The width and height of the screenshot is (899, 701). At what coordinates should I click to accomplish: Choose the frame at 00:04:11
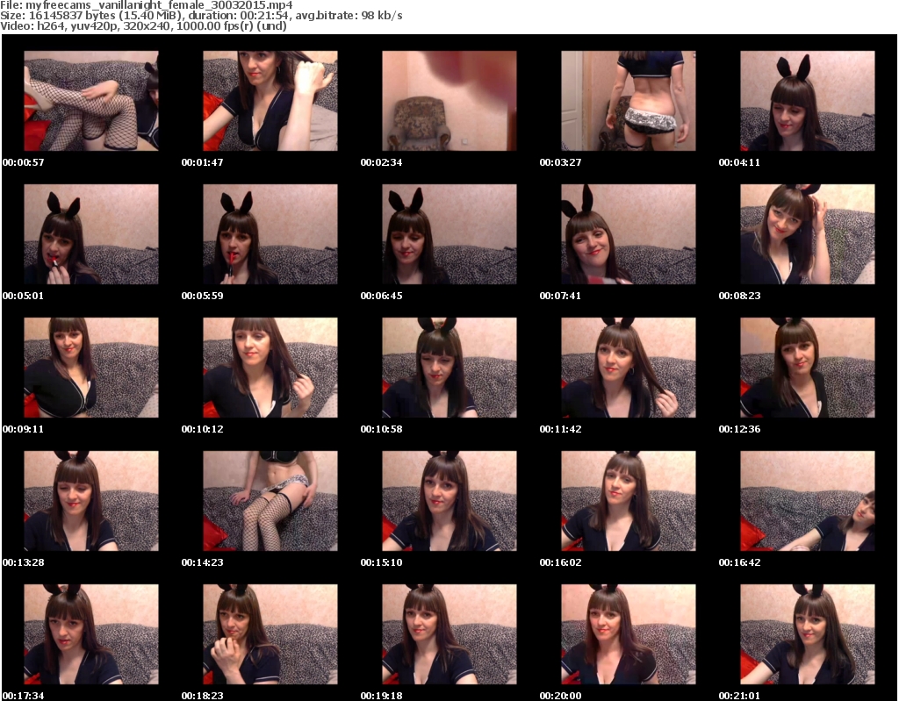tap(808, 101)
